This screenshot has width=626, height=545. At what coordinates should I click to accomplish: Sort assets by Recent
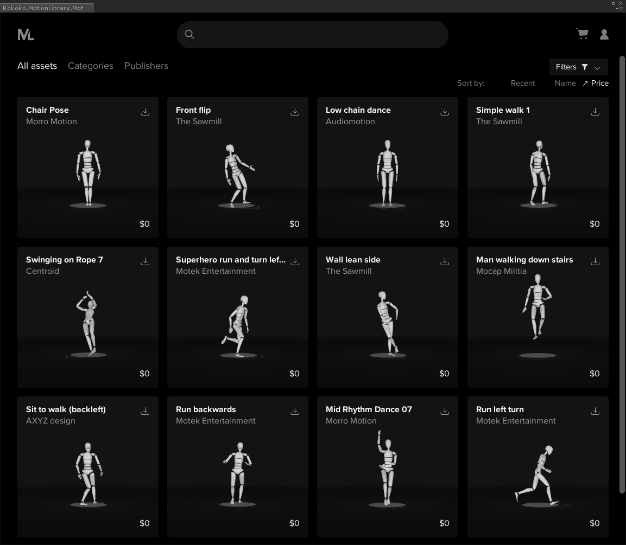522,83
